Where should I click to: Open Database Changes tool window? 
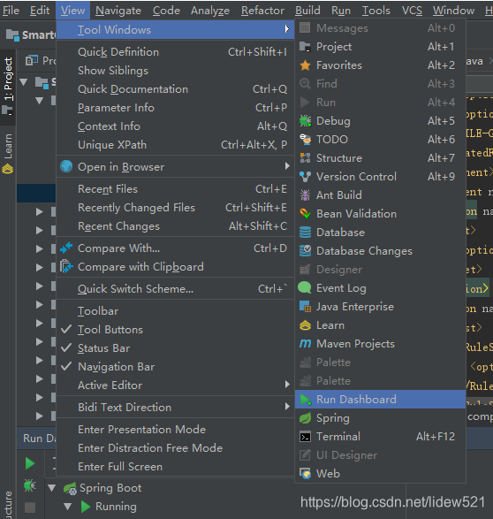click(380, 250)
